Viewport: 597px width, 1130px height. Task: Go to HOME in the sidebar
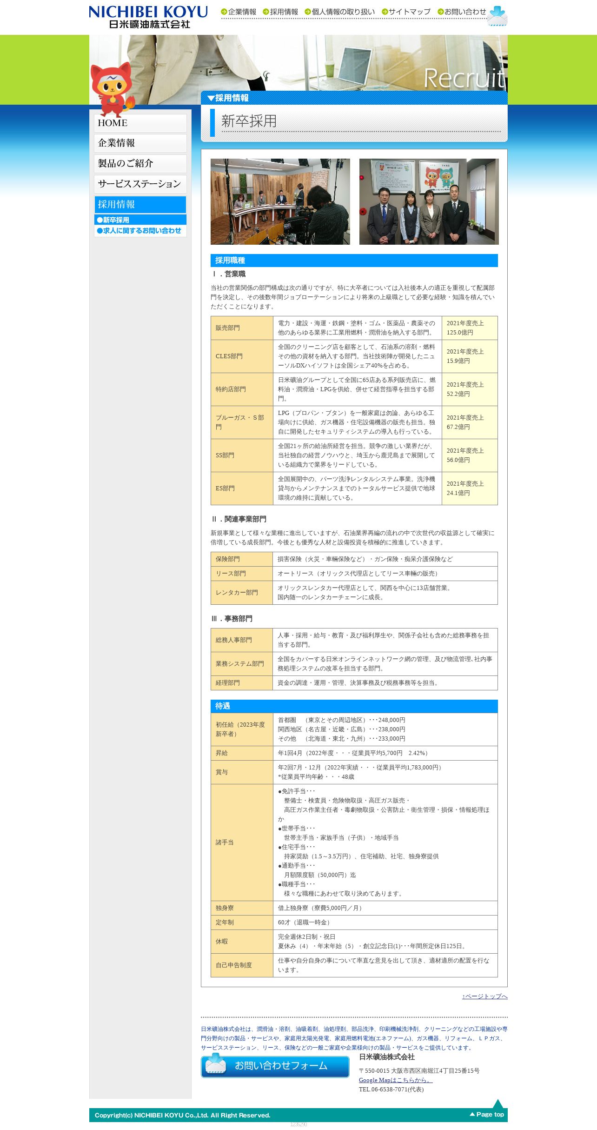pos(140,123)
